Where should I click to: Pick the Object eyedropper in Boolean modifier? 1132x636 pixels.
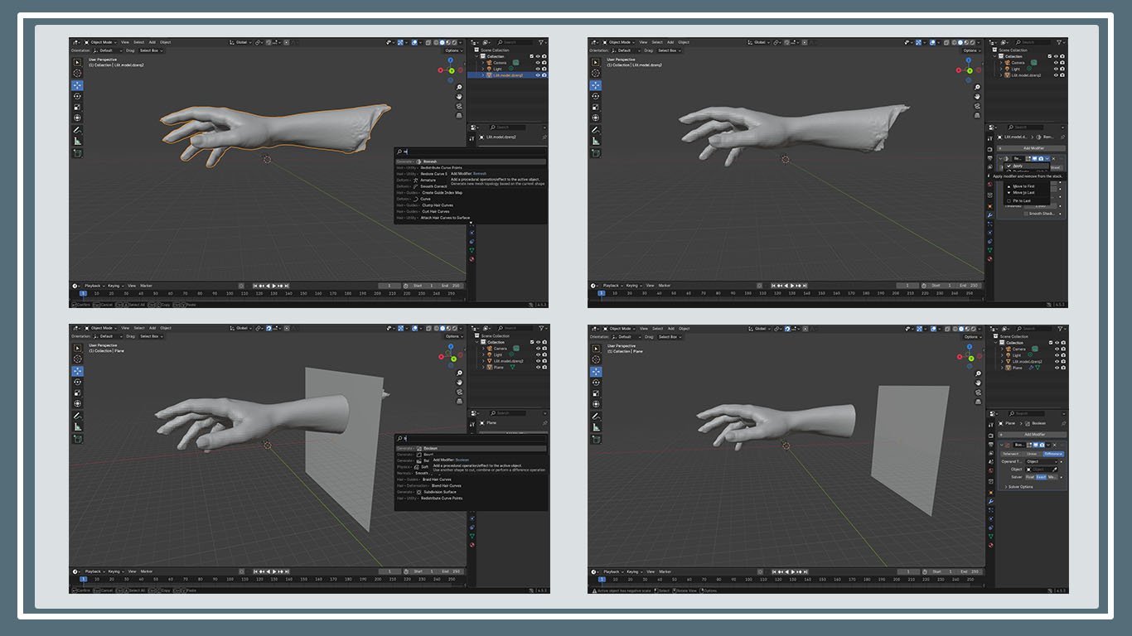(1055, 469)
